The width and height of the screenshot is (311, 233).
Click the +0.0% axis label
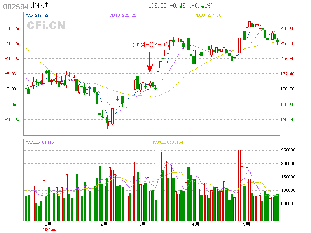click(x=11, y=89)
